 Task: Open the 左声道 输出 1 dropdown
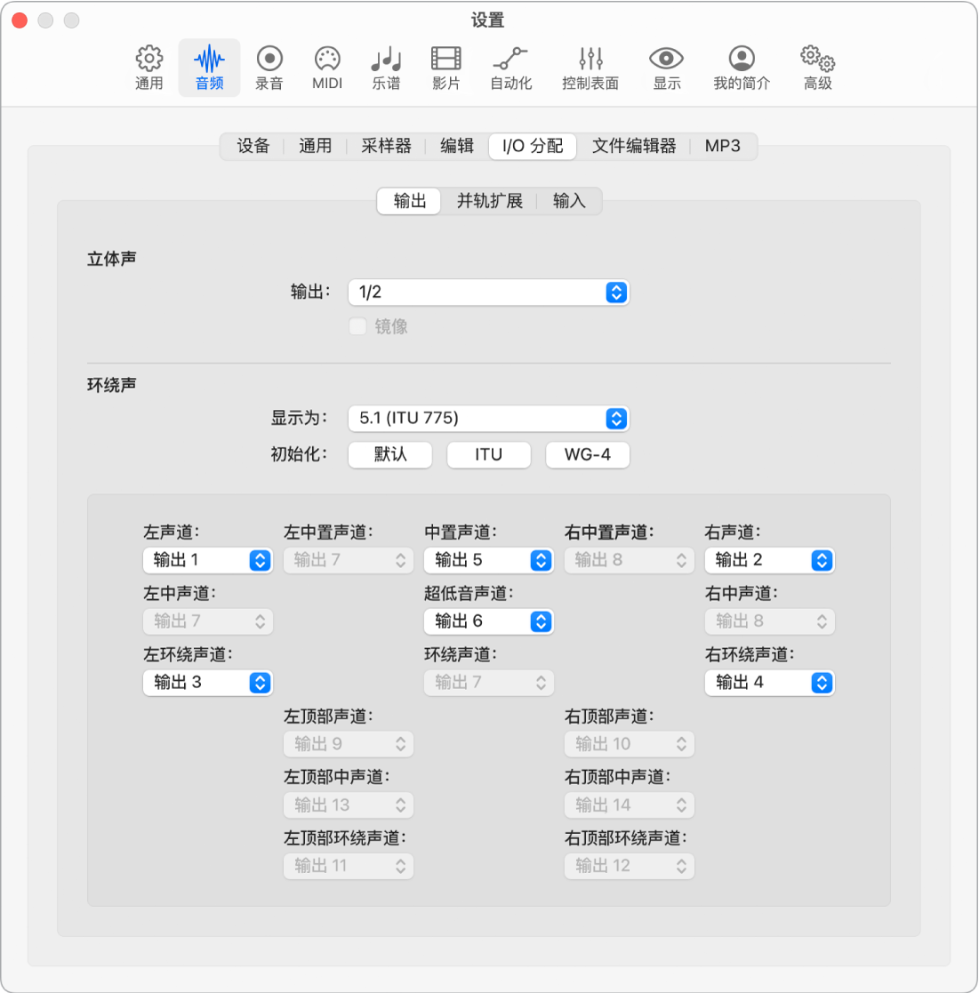[208, 560]
